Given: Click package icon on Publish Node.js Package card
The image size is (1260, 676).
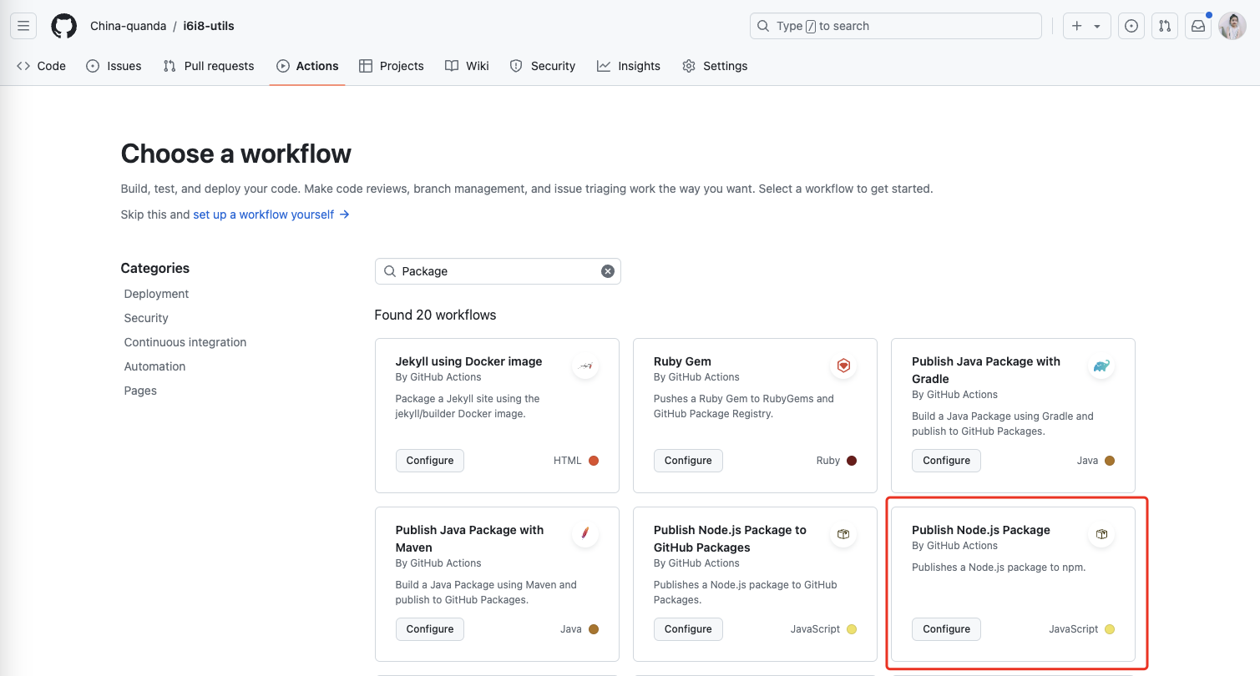Looking at the screenshot, I should (x=1101, y=534).
